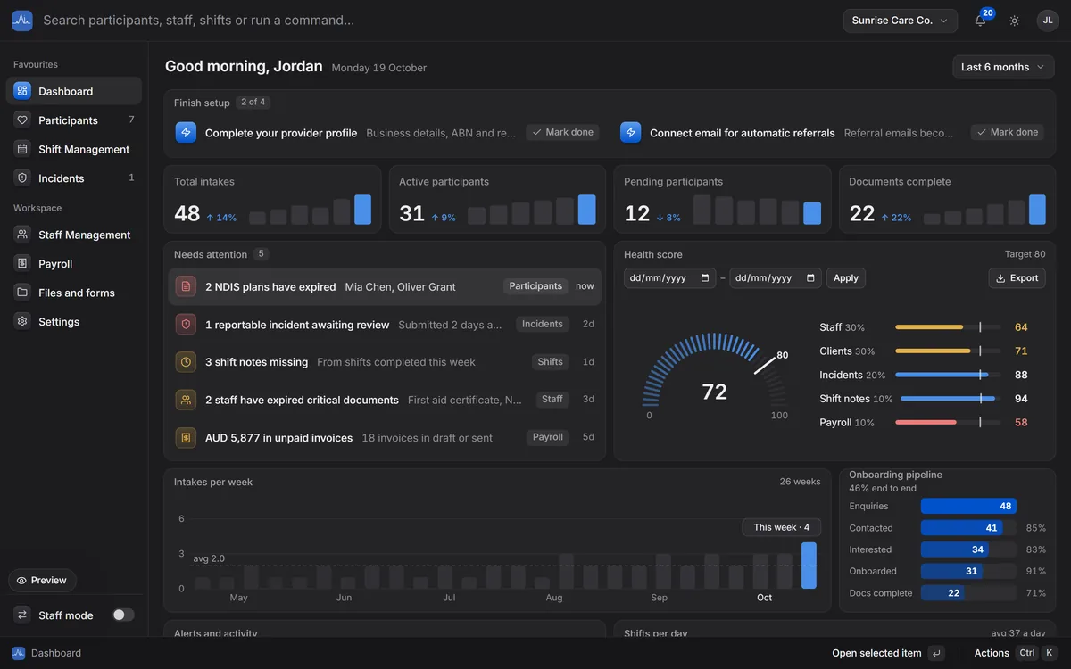This screenshot has height=669, width=1071.
Task: Open calendar picker on the end date field
Action: pyautogui.click(x=811, y=277)
